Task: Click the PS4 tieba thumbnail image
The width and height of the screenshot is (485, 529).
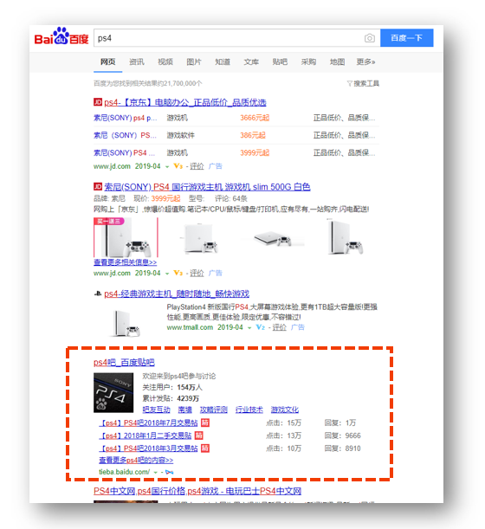Action: pos(113,393)
